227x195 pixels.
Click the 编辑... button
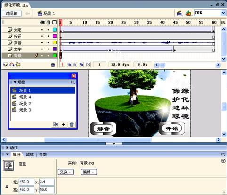coord(89,172)
